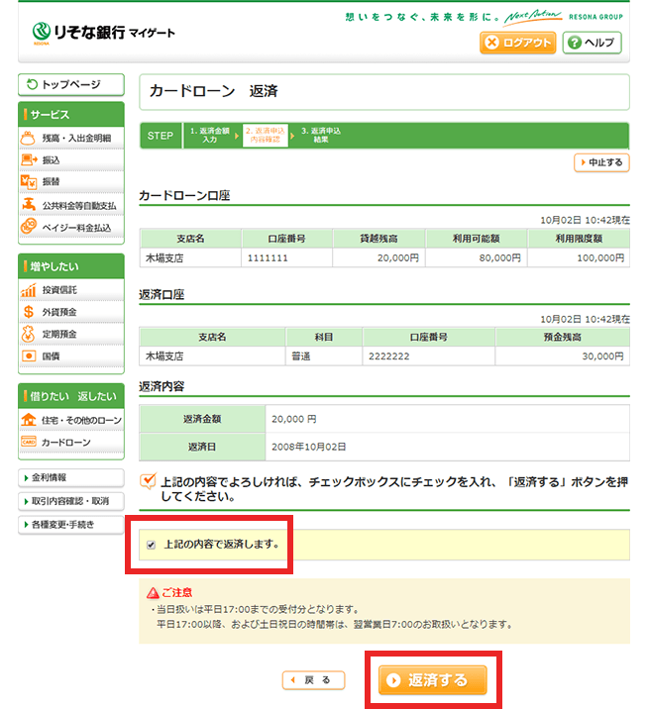Click the dollar sign icon for 外貨預金
Image resolution: width=648 pixels, height=709 pixels.
point(28,312)
